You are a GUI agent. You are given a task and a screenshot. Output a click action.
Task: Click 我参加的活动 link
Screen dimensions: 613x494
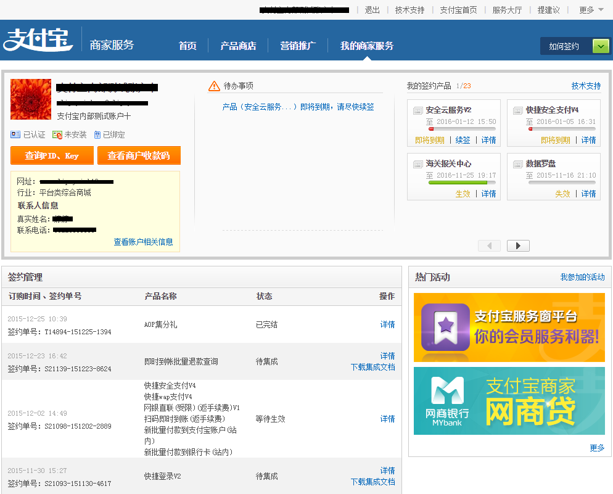[583, 277]
